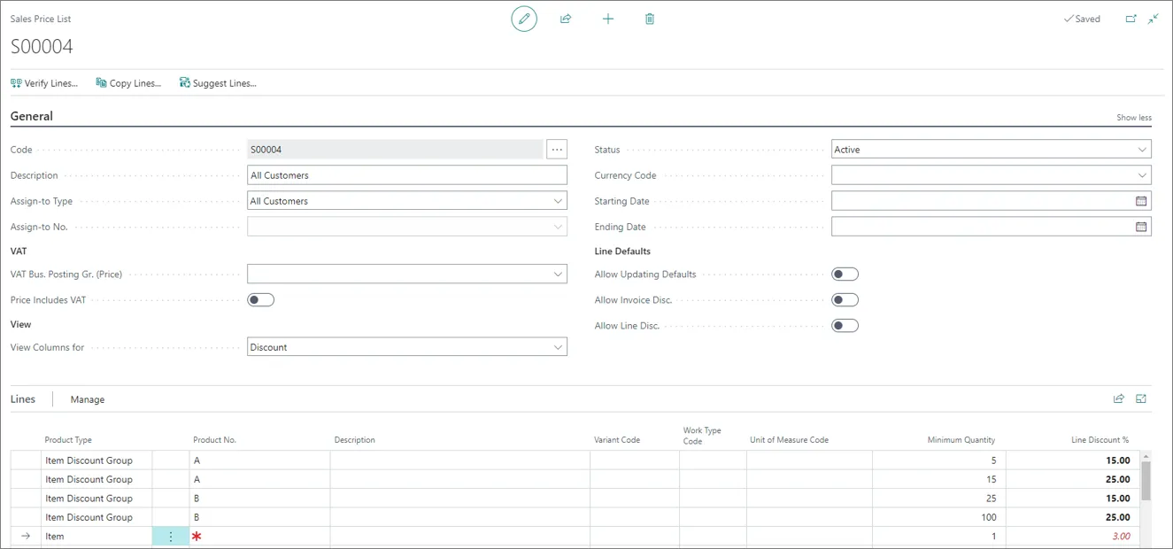Click Show less link

click(x=1134, y=118)
